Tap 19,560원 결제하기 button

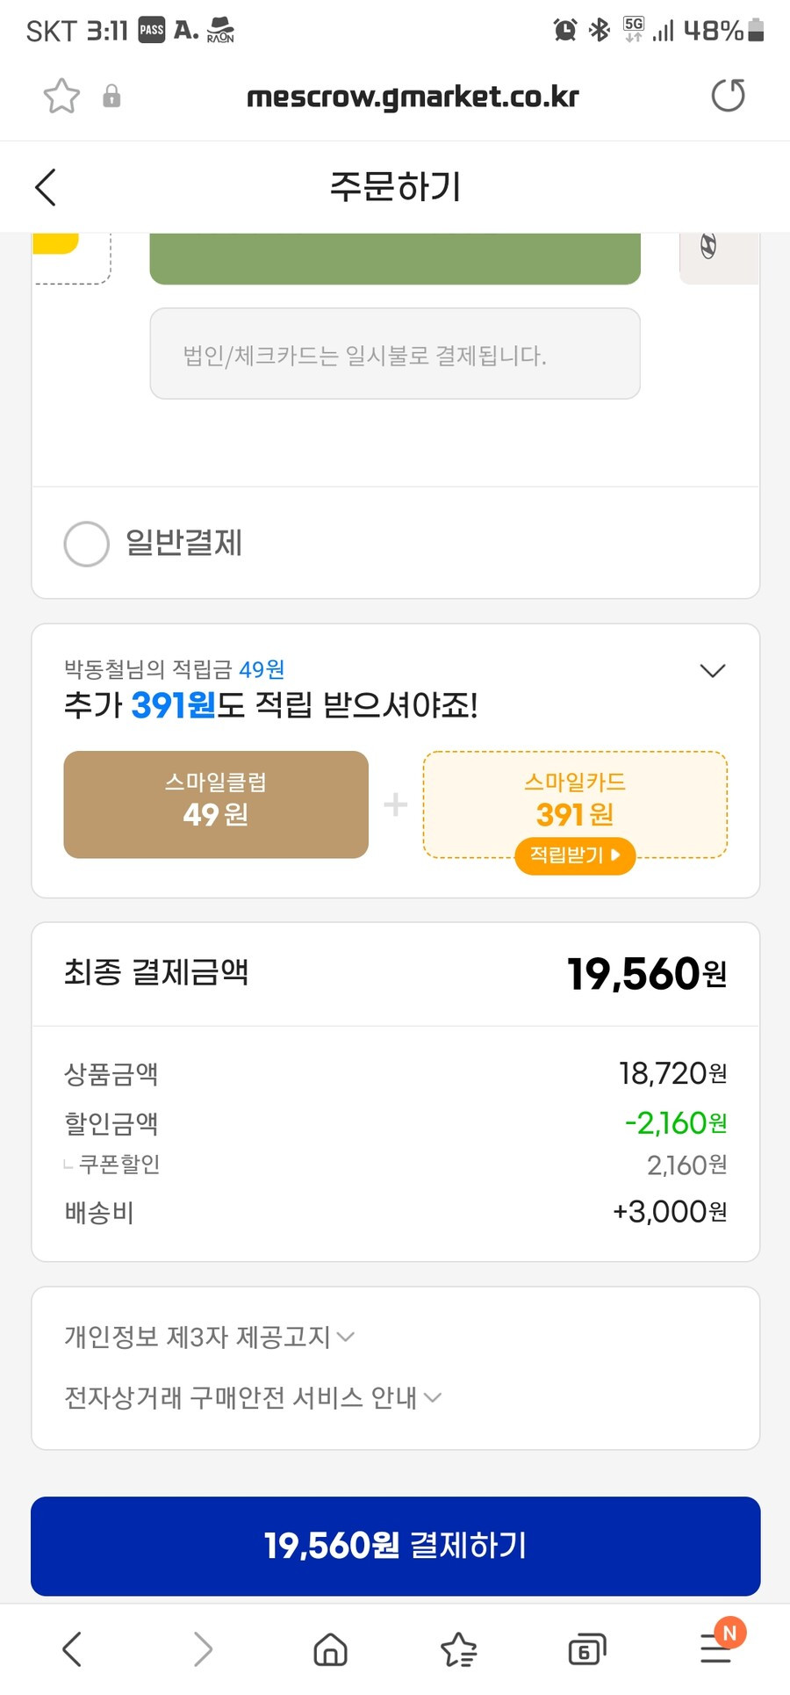[395, 1546]
